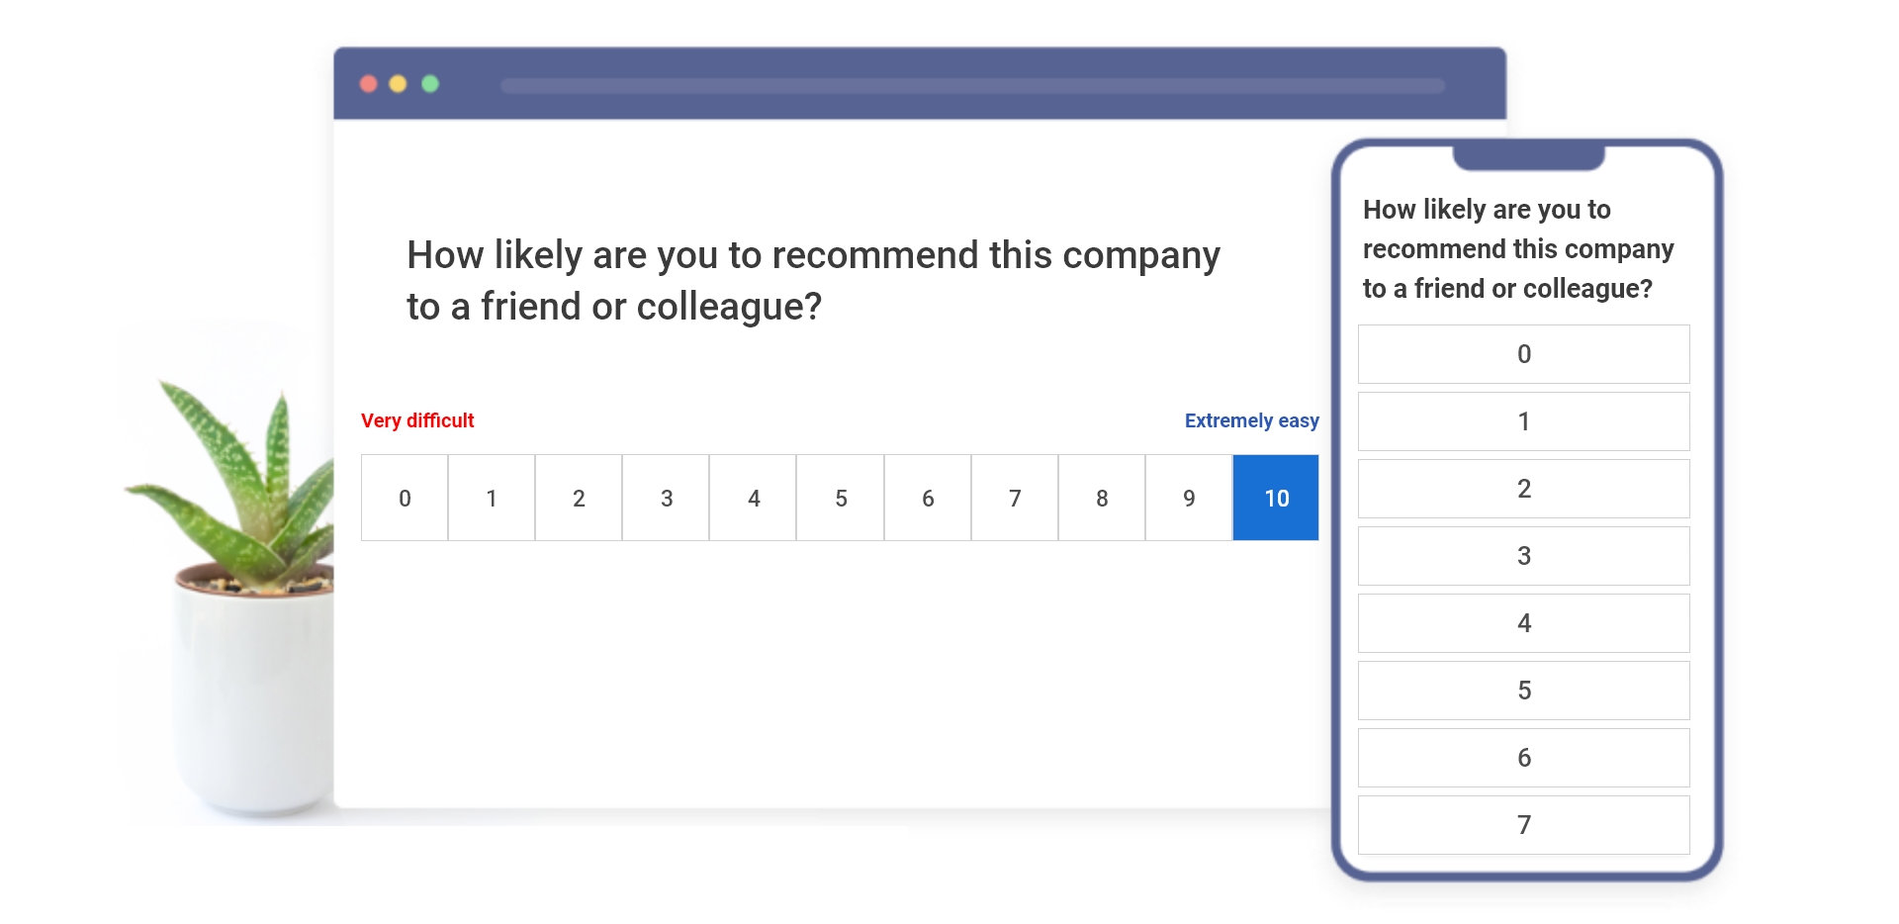Tap the 7 option on phone
The width and height of the screenshot is (1899, 924).
coord(1524,825)
